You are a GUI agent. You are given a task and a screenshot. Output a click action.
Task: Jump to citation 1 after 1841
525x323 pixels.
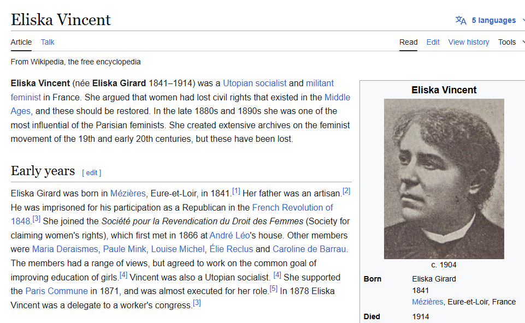(236, 191)
